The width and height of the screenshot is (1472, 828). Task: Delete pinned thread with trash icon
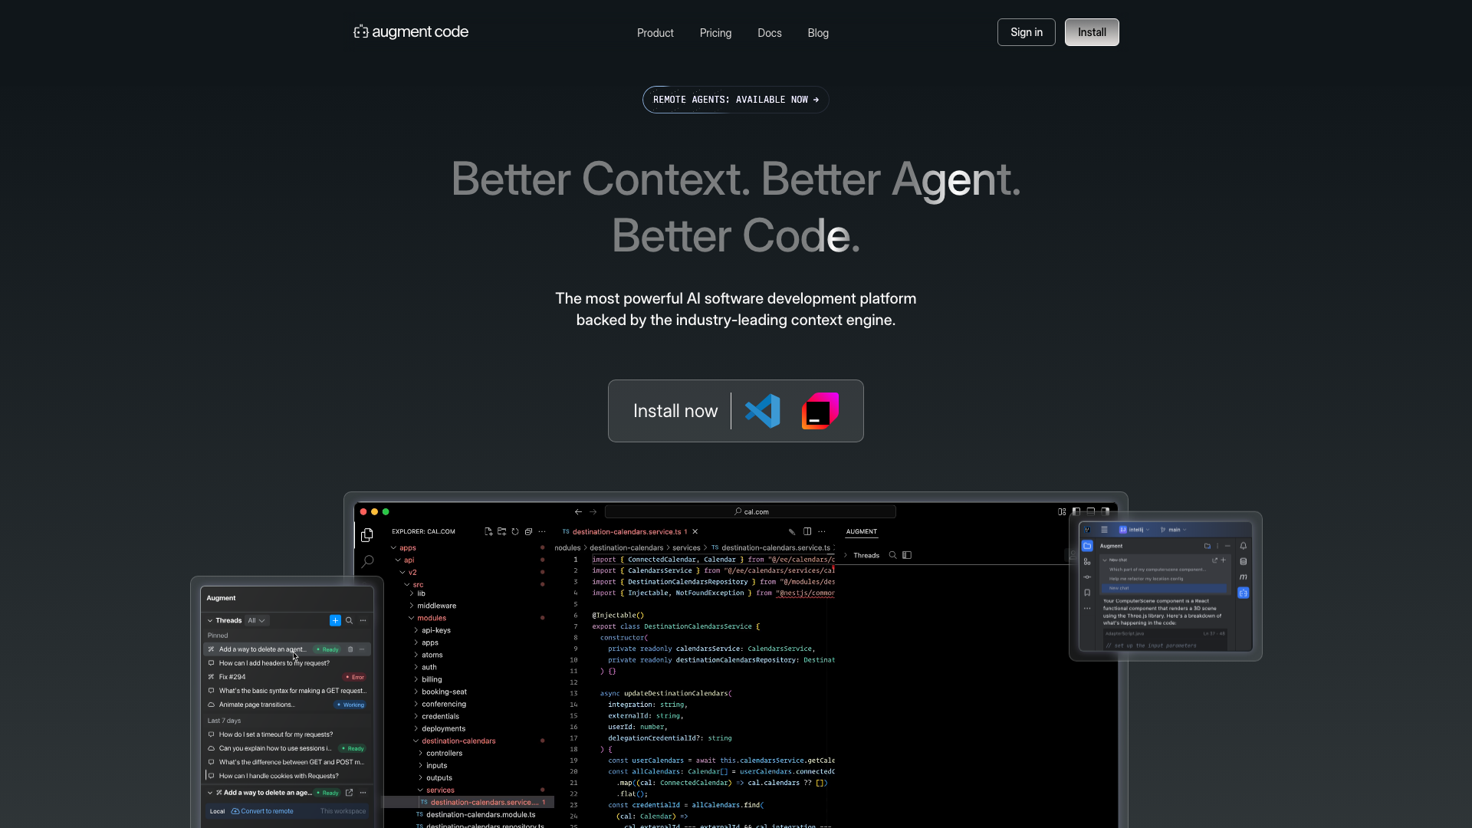(350, 649)
